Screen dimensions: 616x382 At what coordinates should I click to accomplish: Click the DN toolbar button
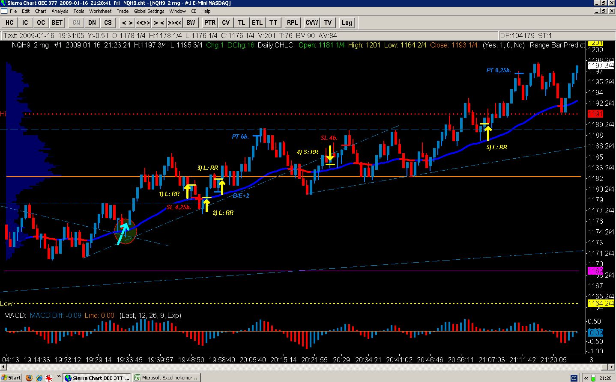92,23
